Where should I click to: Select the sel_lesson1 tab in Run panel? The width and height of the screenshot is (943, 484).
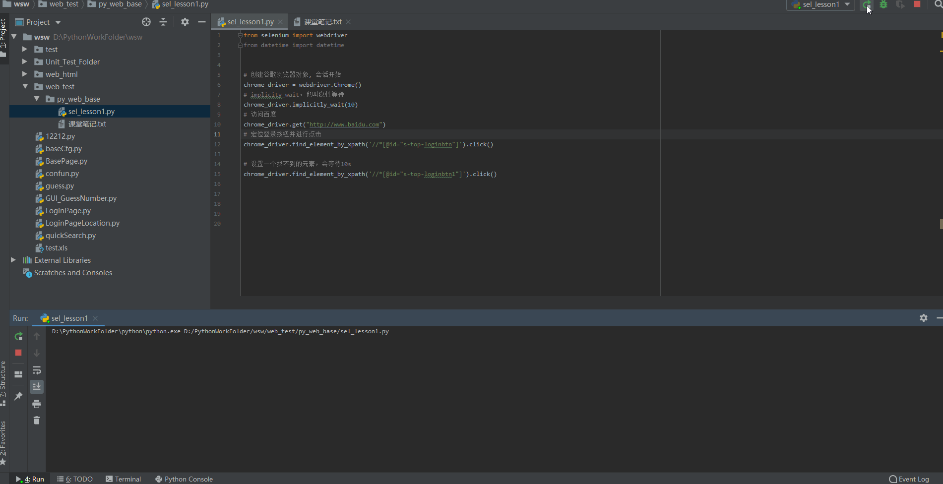click(69, 318)
